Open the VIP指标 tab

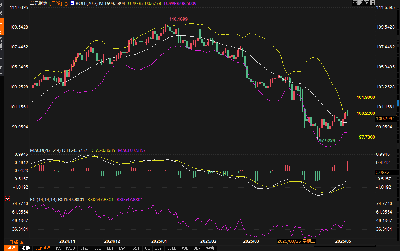click(43, 248)
